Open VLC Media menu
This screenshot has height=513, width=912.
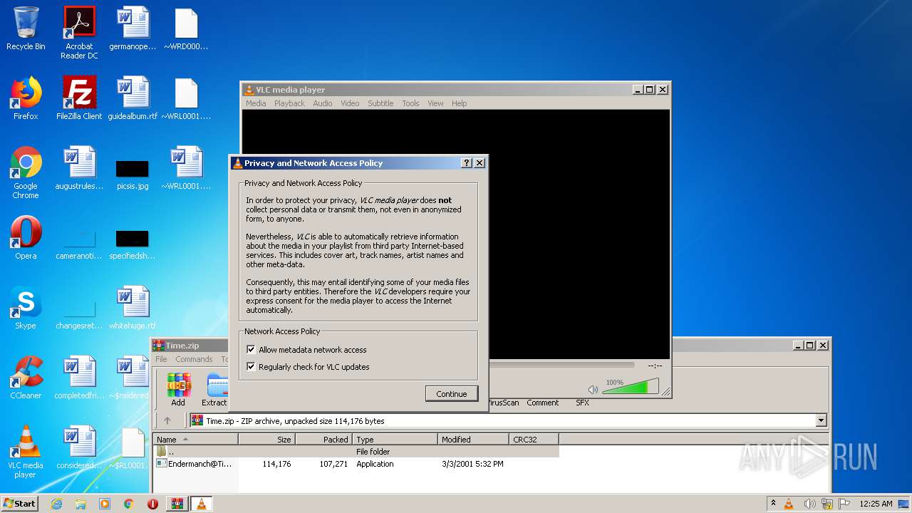coord(256,103)
